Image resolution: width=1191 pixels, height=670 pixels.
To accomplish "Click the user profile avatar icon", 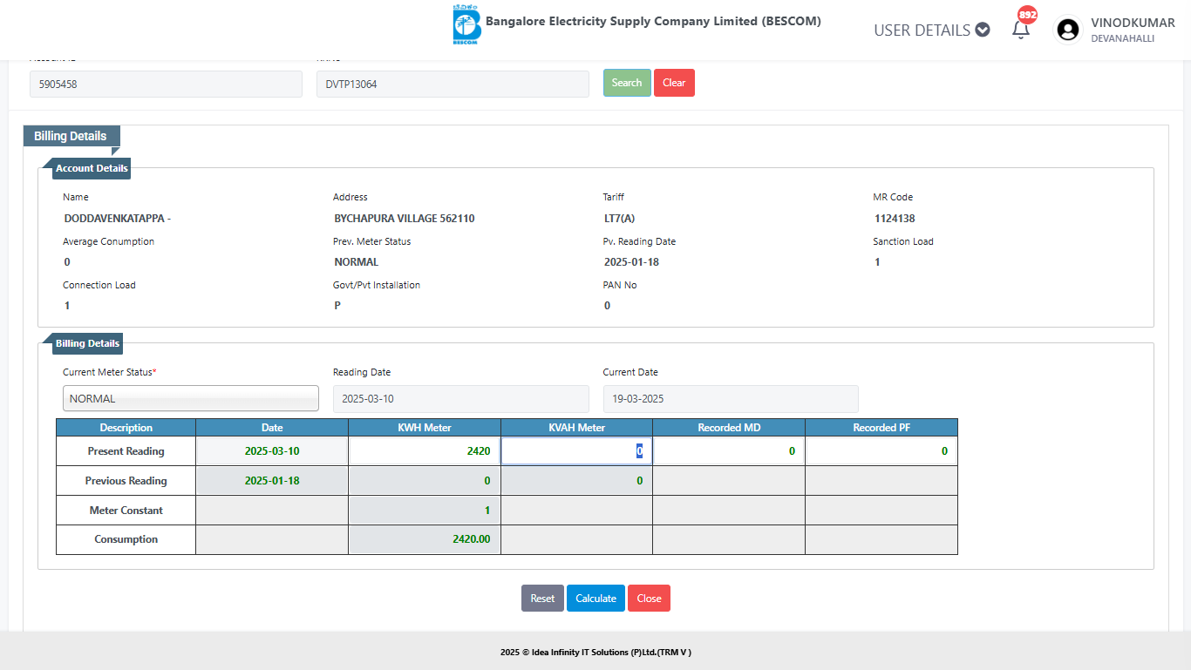I will [1068, 30].
